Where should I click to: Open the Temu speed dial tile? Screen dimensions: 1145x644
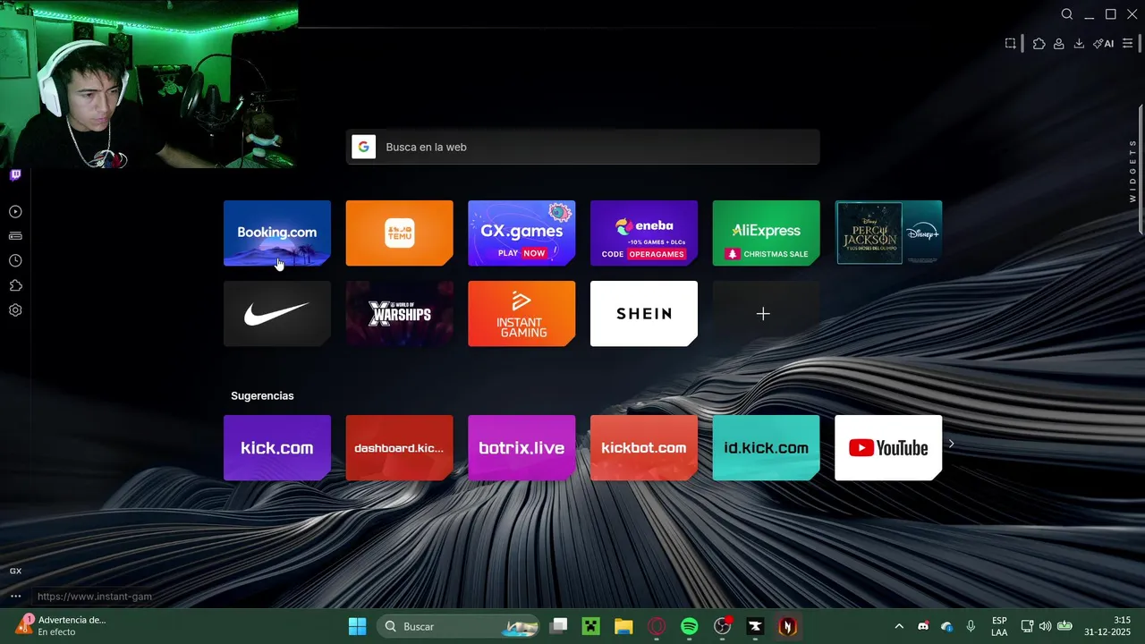[x=399, y=233]
